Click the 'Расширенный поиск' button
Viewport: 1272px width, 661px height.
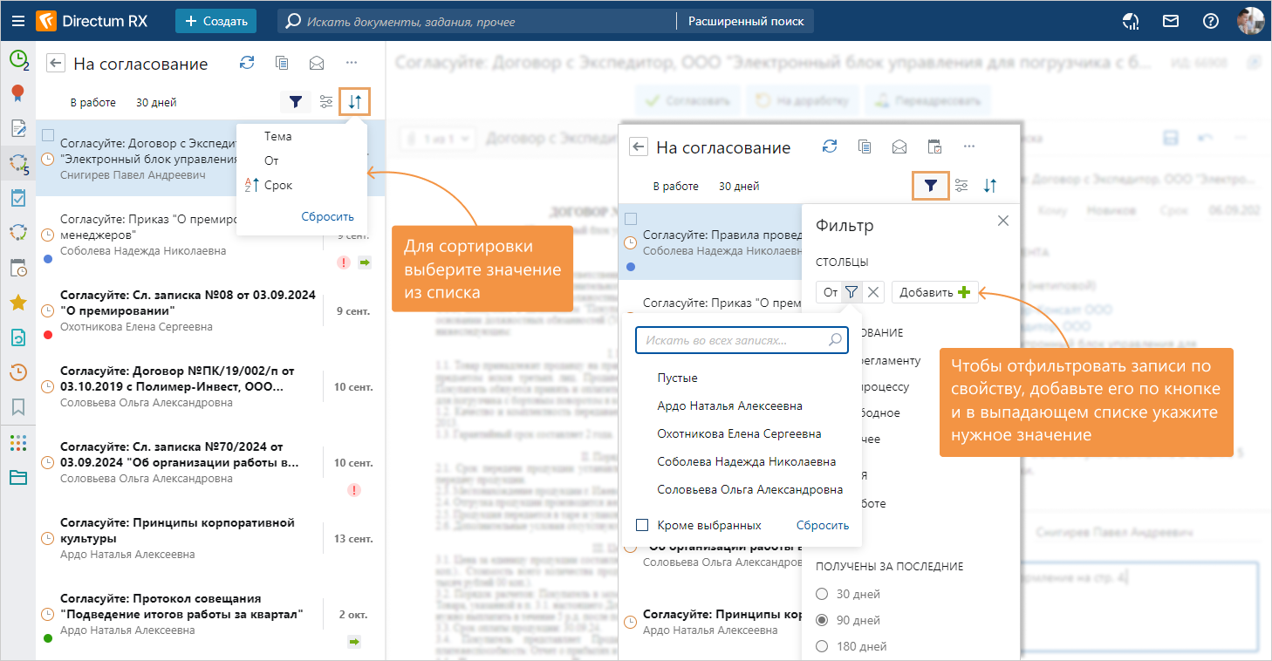(x=746, y=21)
